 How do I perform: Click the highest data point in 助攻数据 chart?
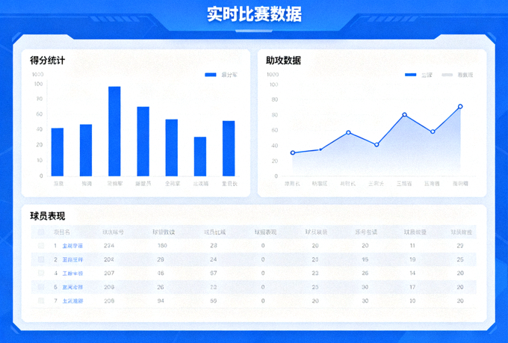pos(460,106)
